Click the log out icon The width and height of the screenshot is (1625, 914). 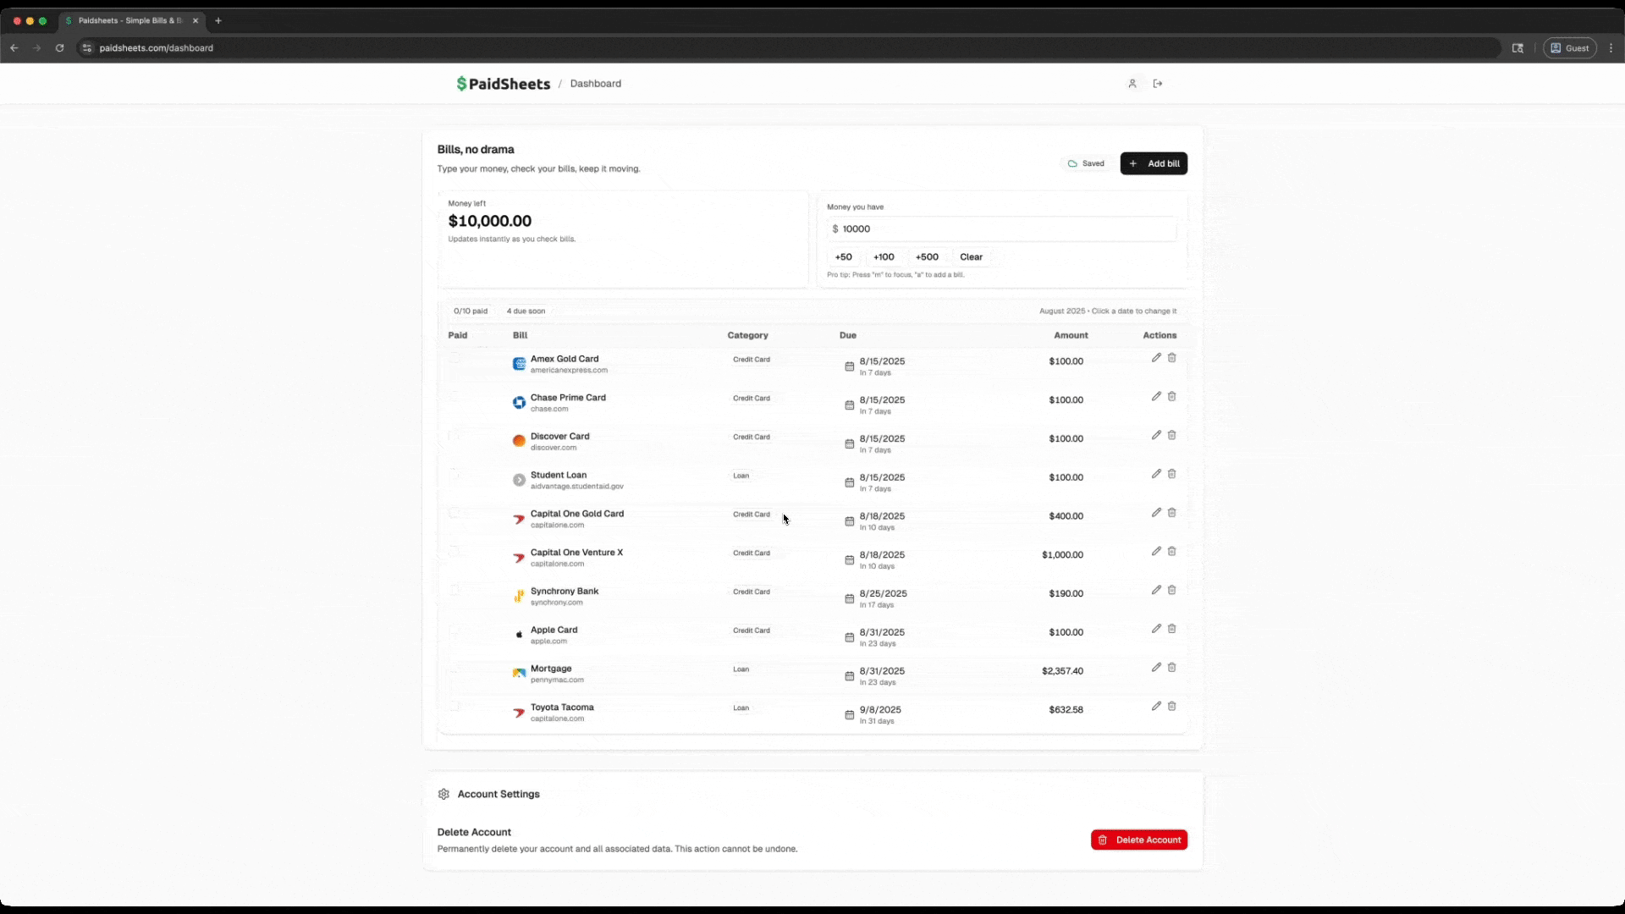coord(1158,84)
